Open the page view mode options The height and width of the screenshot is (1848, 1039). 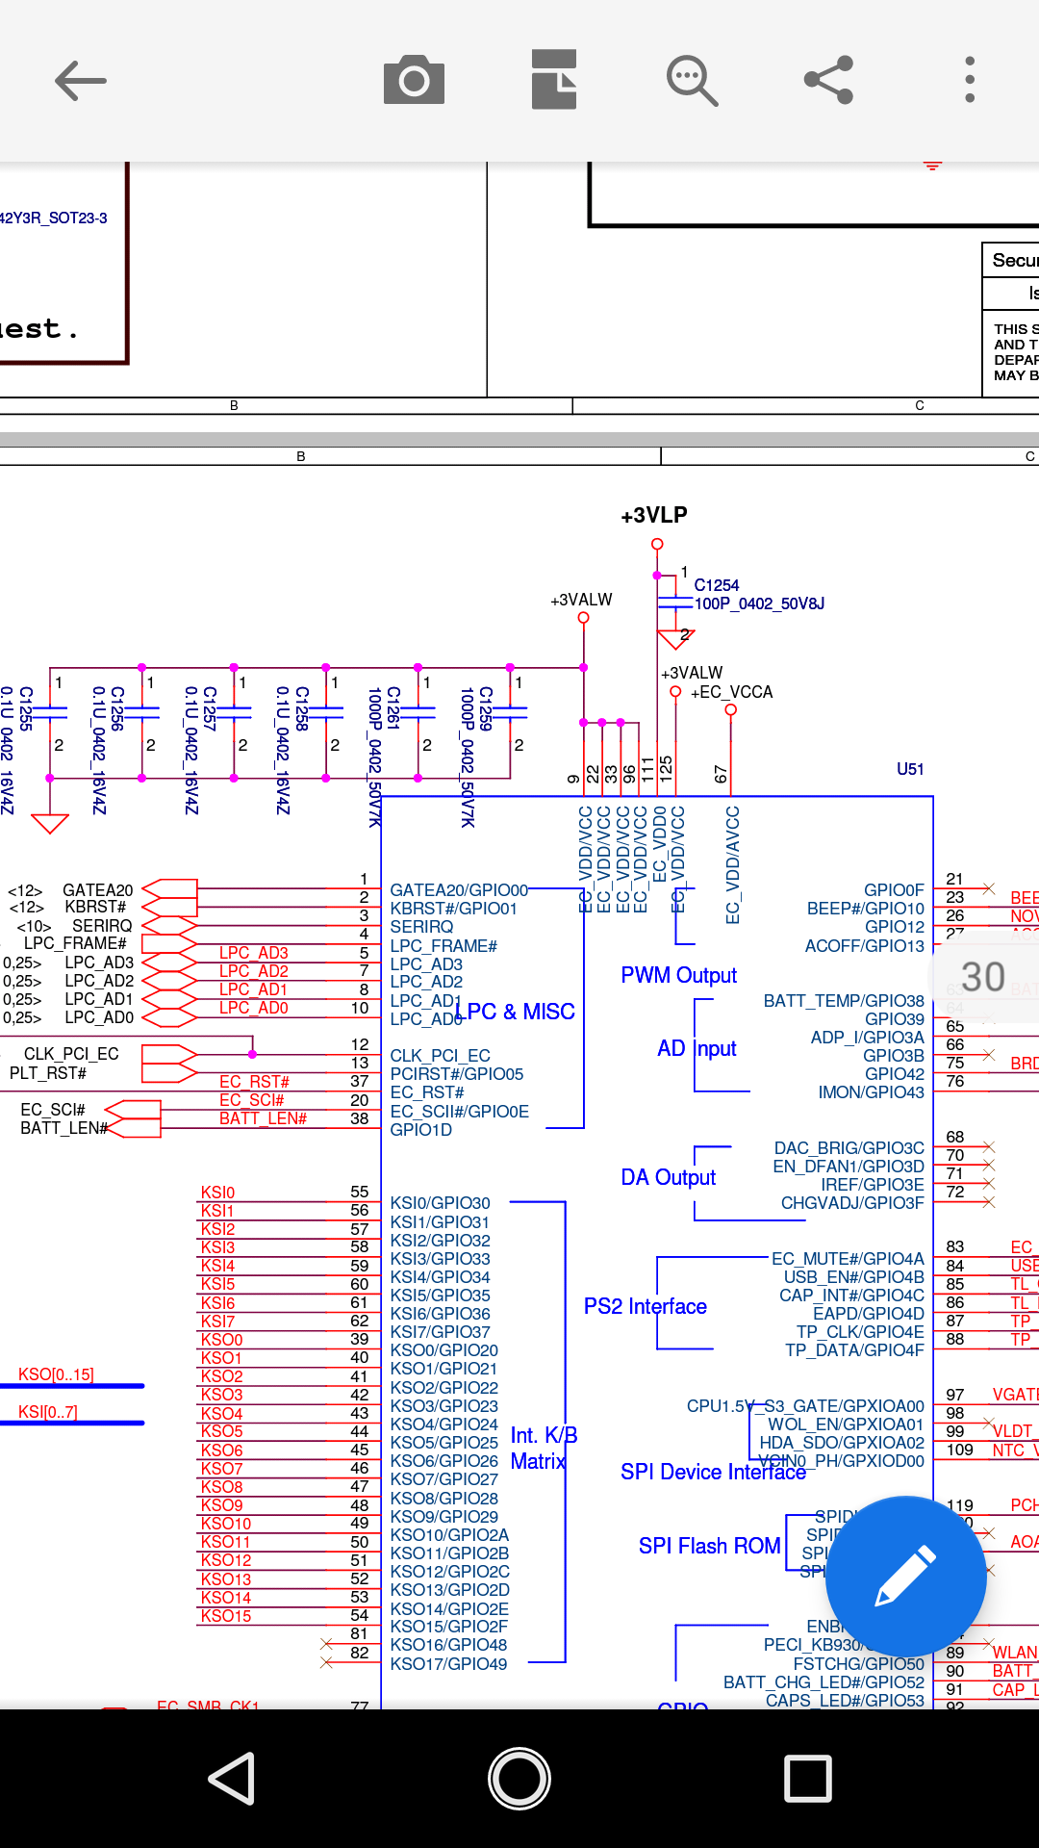(x=554, y=81)
